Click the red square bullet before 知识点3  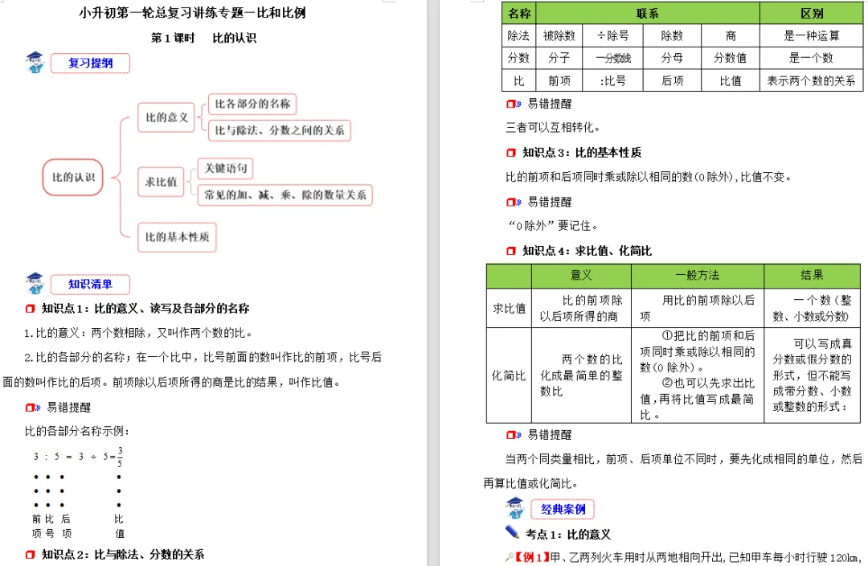[511, 153]
